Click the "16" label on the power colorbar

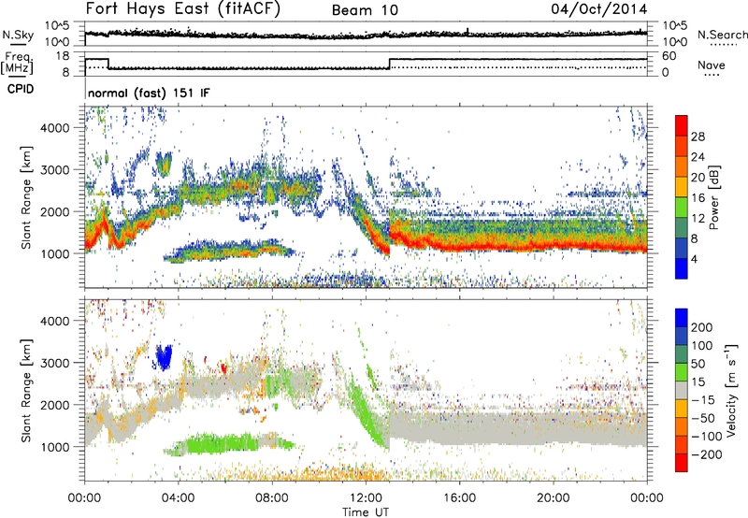pos(698,198)
